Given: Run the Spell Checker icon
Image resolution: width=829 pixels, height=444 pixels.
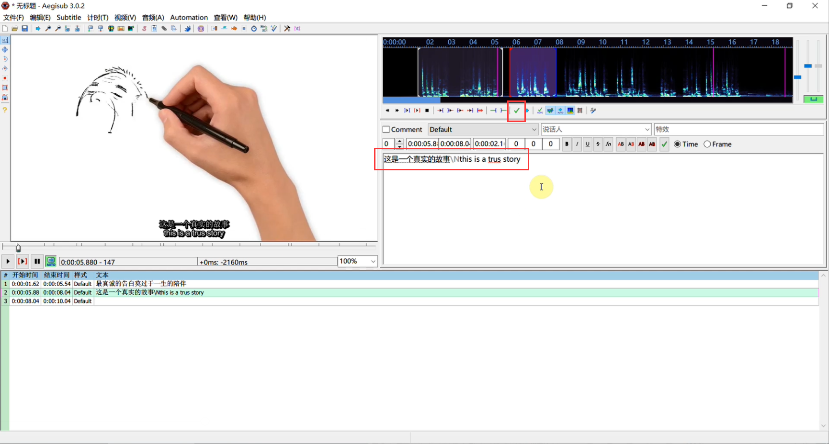Looking at the screenshot, I should (x=273, y=29).
